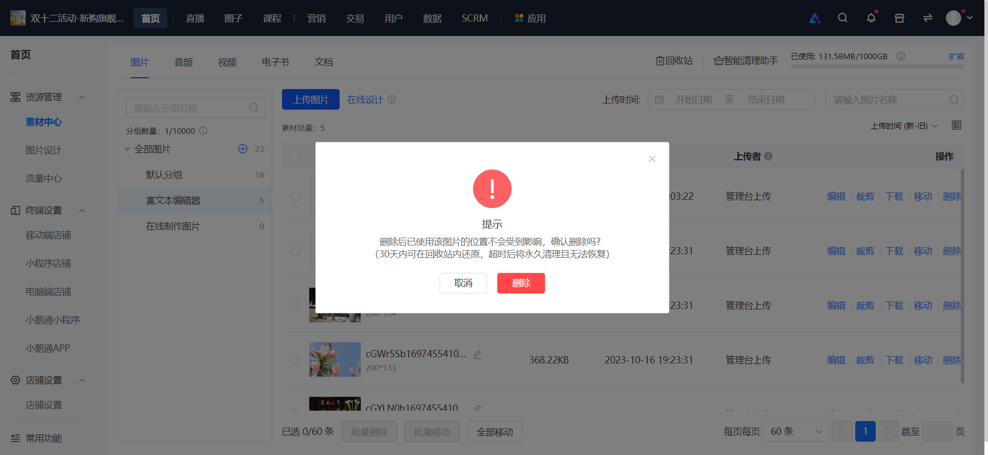Screen dimensions: 988x455
Task: Click the switch arrows icon in header
Action: (x=928, y=18)
